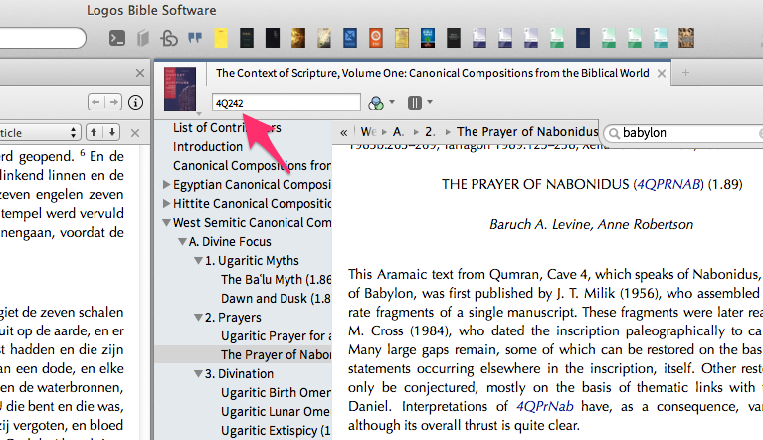Select The Prayer of Nabonidus entry
This screenshot has width=763, height=440.
click(276, 355)
